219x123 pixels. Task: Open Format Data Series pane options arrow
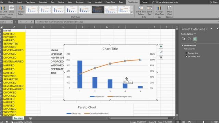[x=211, y=29]
